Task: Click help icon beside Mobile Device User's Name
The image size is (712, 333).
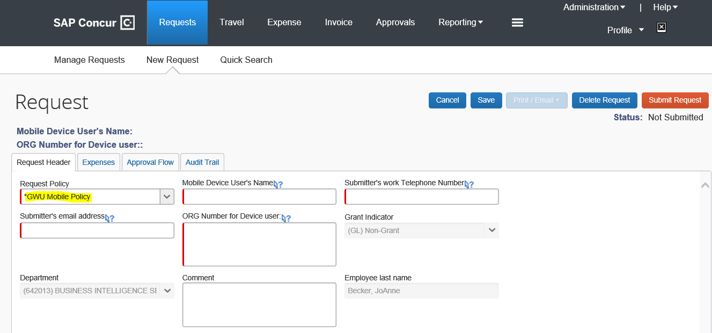Action: point(278,184)
